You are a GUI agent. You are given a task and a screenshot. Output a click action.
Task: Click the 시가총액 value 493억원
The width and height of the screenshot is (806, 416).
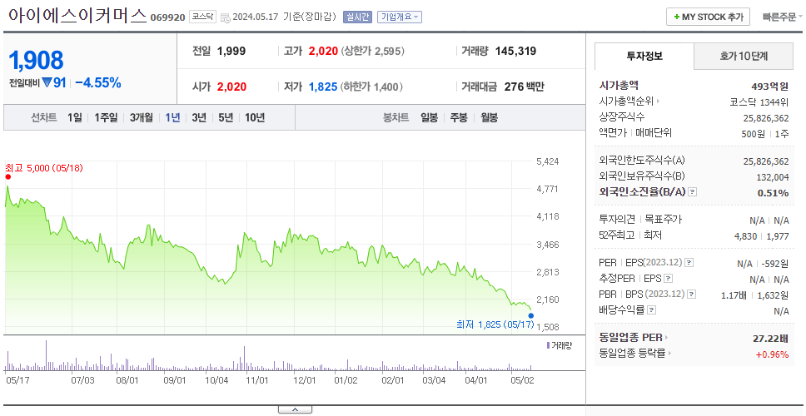[770, 87]
